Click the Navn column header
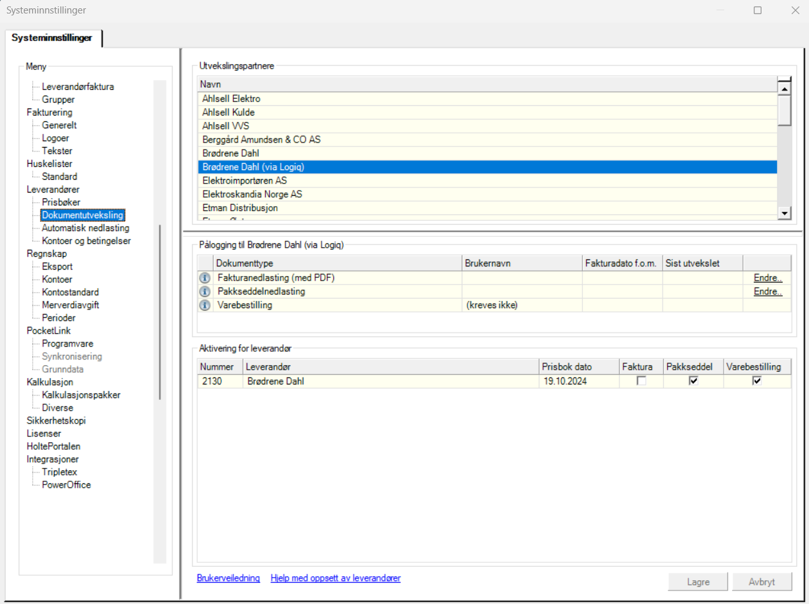Viewport: 809px width, 604px height. 487,85
